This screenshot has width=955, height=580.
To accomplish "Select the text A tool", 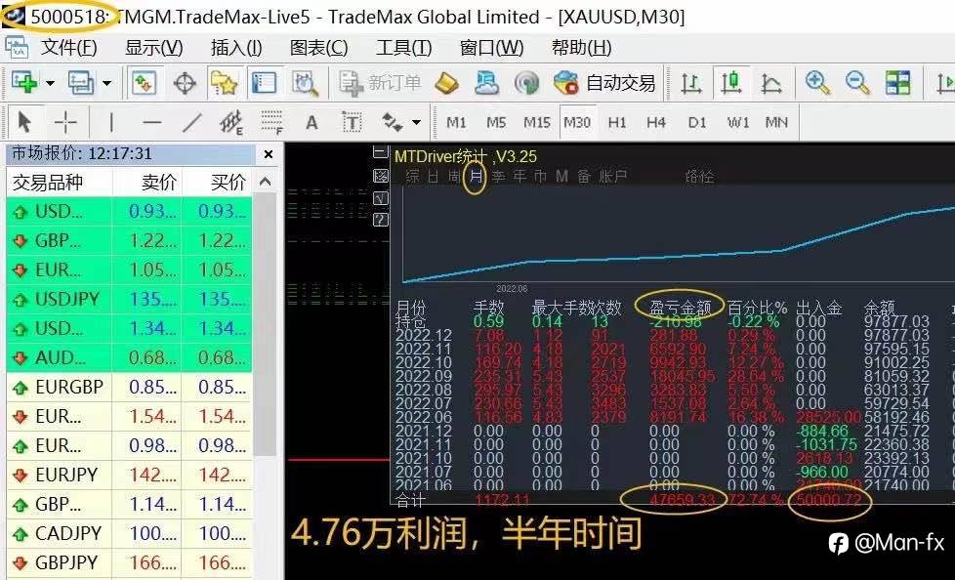I will [311, 122].
